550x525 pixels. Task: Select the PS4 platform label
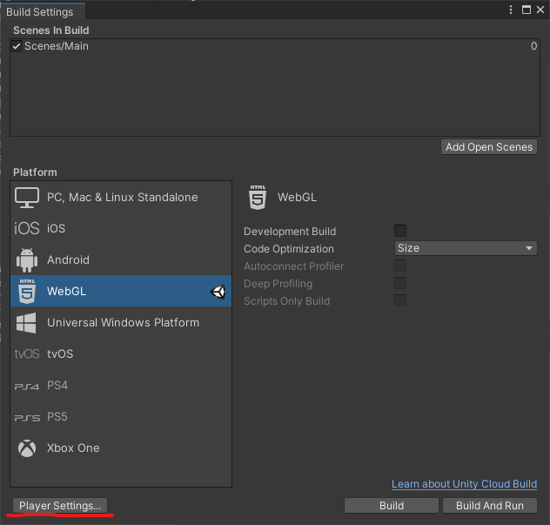click(57, 386)
